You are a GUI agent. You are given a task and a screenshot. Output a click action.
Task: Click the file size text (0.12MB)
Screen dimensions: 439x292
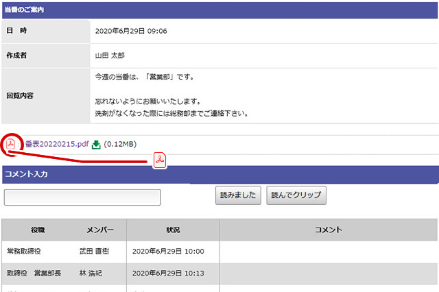coord(120,145)
